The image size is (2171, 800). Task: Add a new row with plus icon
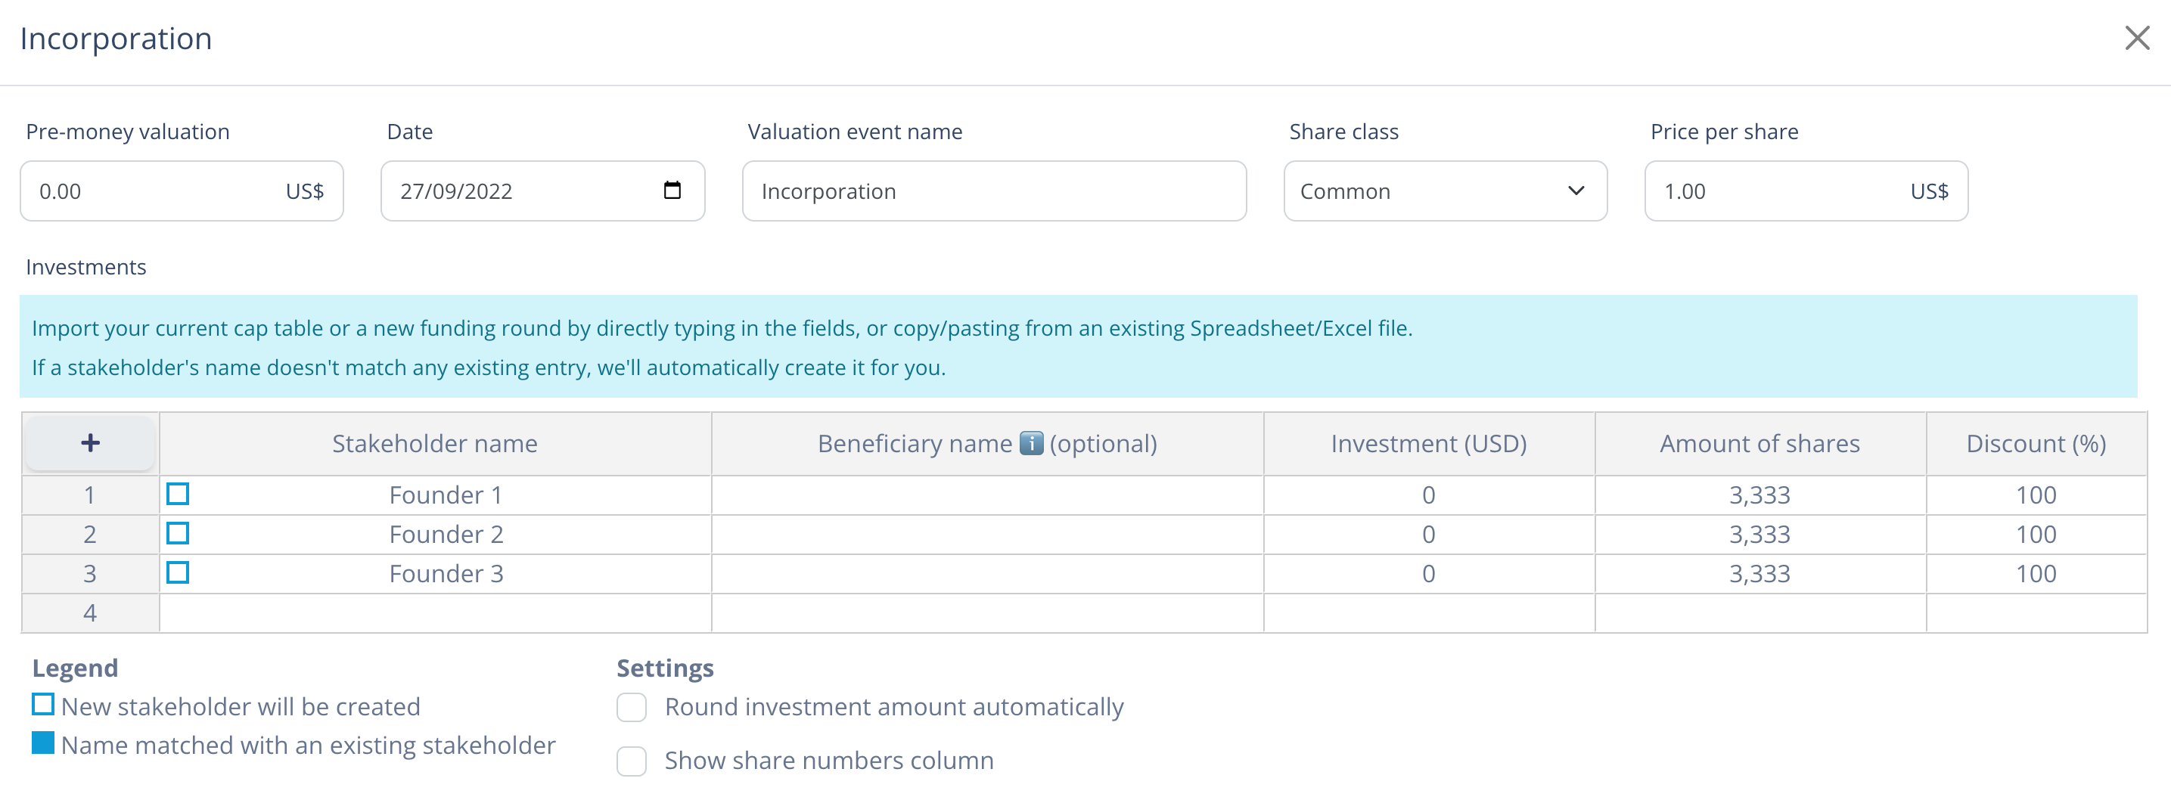(90, 443)
